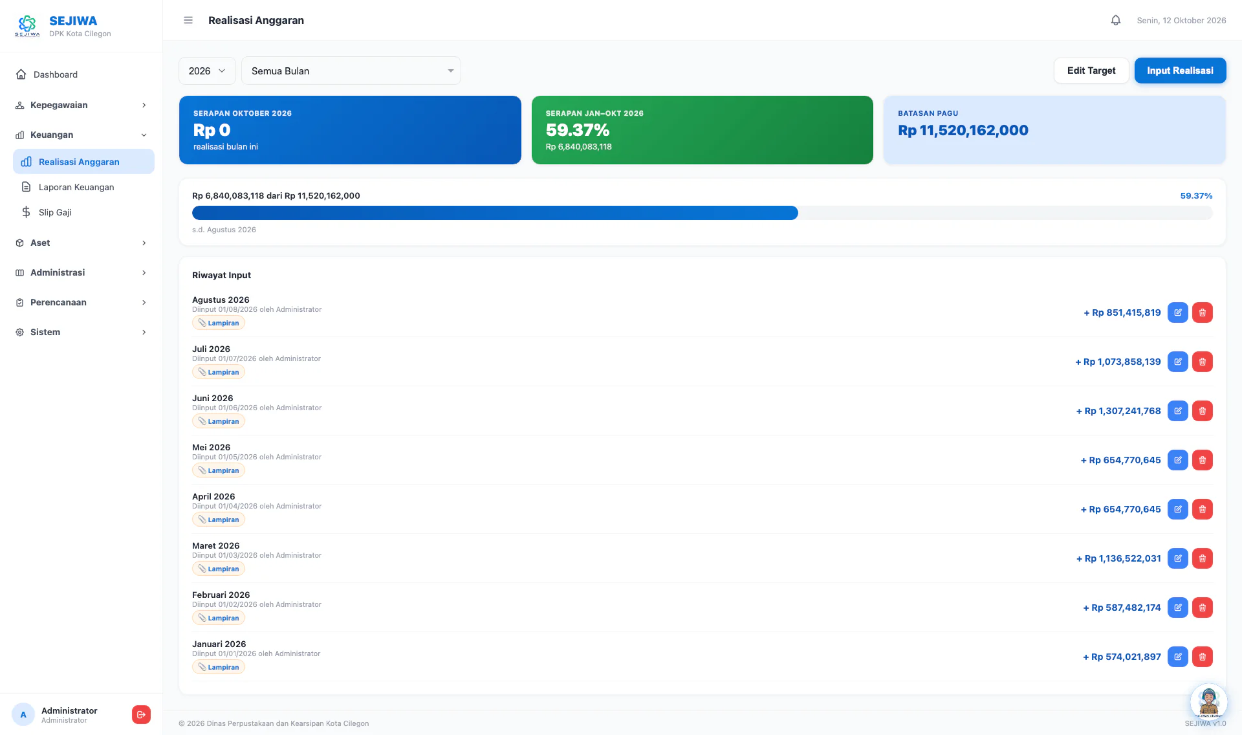Open the 2026 year dropdown

pyautogui.click(x=207, y=71)
